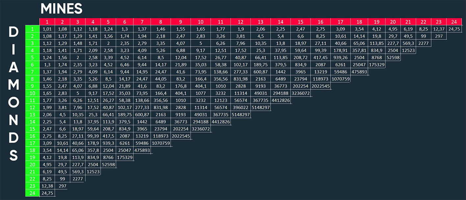Click the cell showing 24,75 in the top row
The width and height of the screenshot is (466, 200).
coord(454,29)
